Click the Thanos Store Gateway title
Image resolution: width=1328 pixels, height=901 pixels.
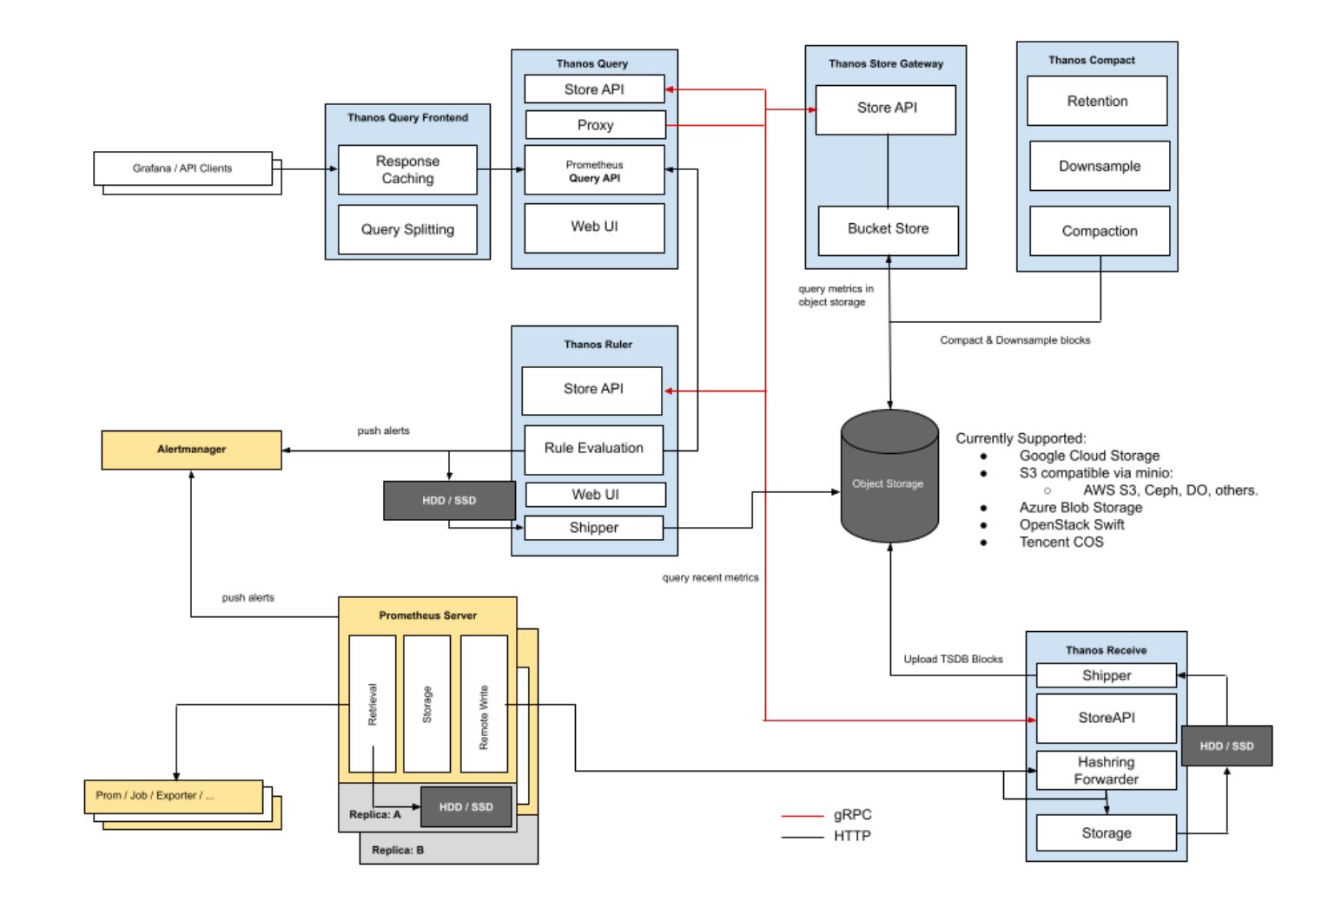click(x=886, y=63)
